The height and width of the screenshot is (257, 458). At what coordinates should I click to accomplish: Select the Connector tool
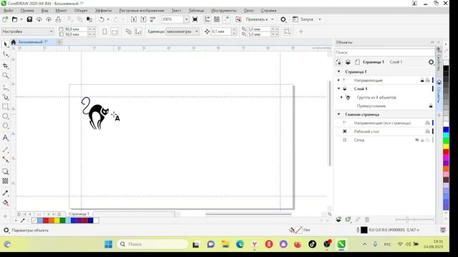coord(5,159)
